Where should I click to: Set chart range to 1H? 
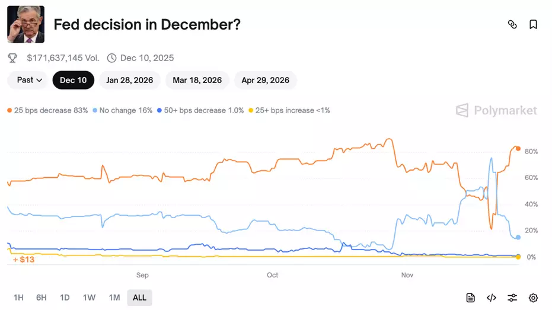click(x=18, y=298)
